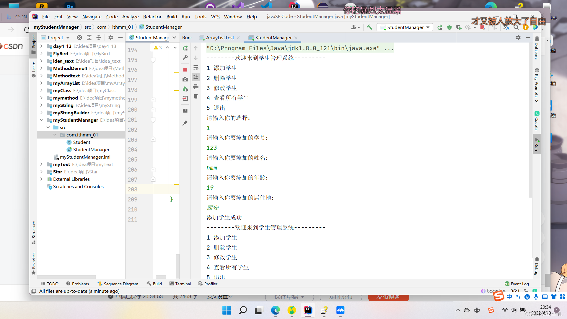Image resolution: width=567 pixels, height=319 pixels.
Task: Stop the running program in Run panel
Action: tap(185, 70)
